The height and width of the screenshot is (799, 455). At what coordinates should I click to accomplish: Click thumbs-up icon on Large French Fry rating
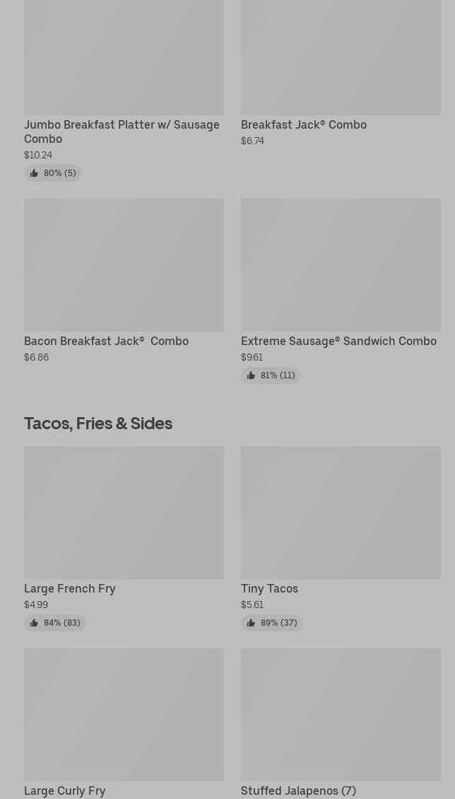[34, 623]
